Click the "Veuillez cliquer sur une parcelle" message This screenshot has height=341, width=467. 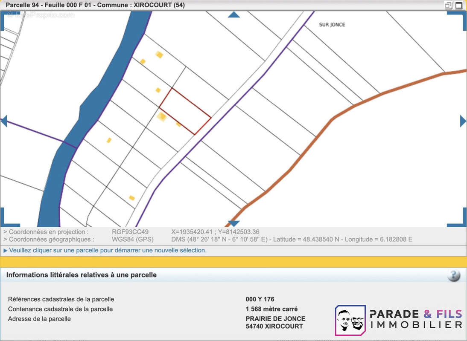click(108, 250)
